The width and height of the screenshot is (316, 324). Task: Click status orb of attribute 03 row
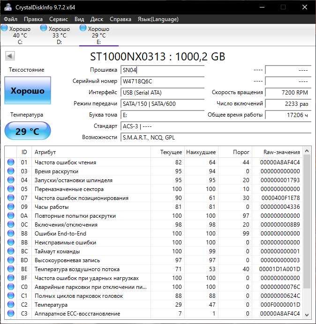(11, 171)
